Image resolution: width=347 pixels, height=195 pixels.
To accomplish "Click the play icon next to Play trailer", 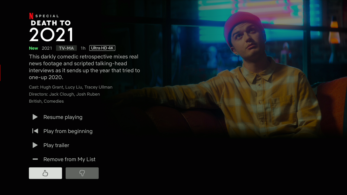I will tap(35, 145).
